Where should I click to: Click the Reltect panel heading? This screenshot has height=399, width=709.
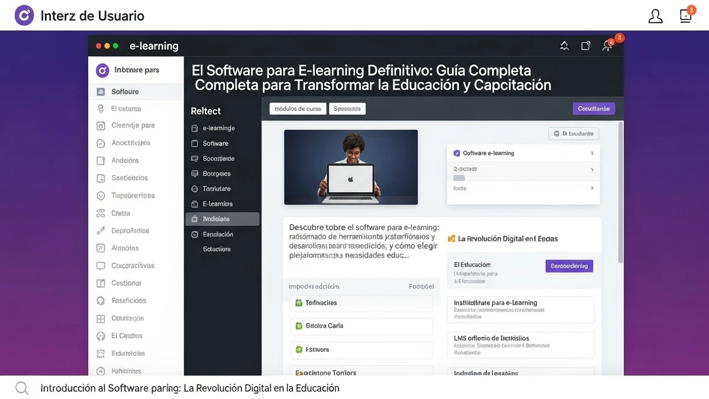[x=206, y=111]
